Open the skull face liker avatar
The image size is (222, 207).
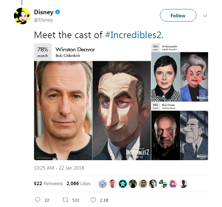coord(143,184)
